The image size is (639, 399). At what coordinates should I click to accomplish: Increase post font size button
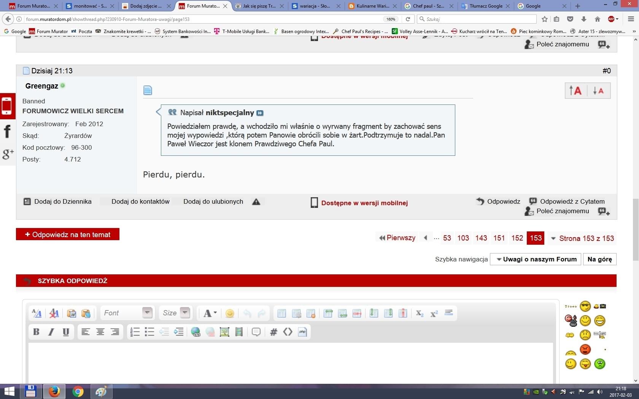click(575, 91)
